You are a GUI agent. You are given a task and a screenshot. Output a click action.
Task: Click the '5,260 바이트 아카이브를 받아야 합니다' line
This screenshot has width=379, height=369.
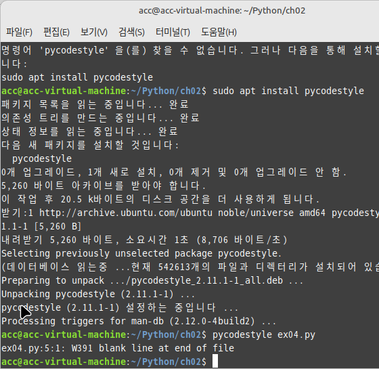tap(104, 186)
